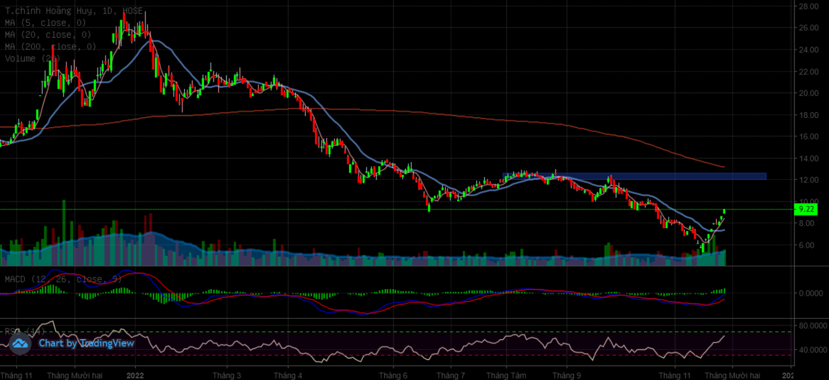Select the T.chính Hoàng Huy symbol title
829x380 pixels.
(73, 11)
